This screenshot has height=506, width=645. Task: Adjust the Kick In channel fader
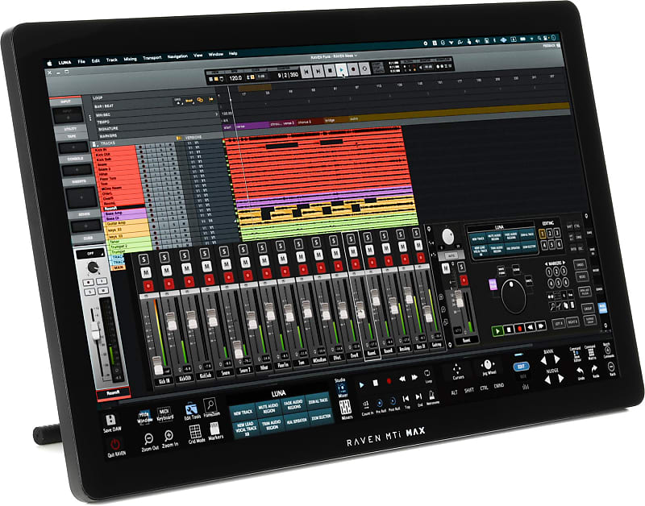[156, 362]
